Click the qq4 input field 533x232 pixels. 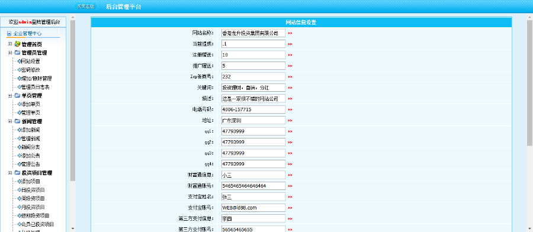click(253, 164)
